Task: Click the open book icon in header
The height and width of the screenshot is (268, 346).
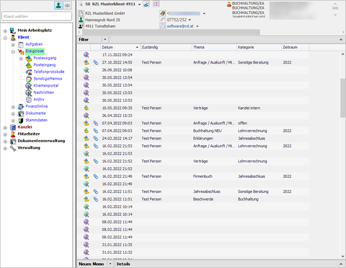Action: (x=156, y=4)
